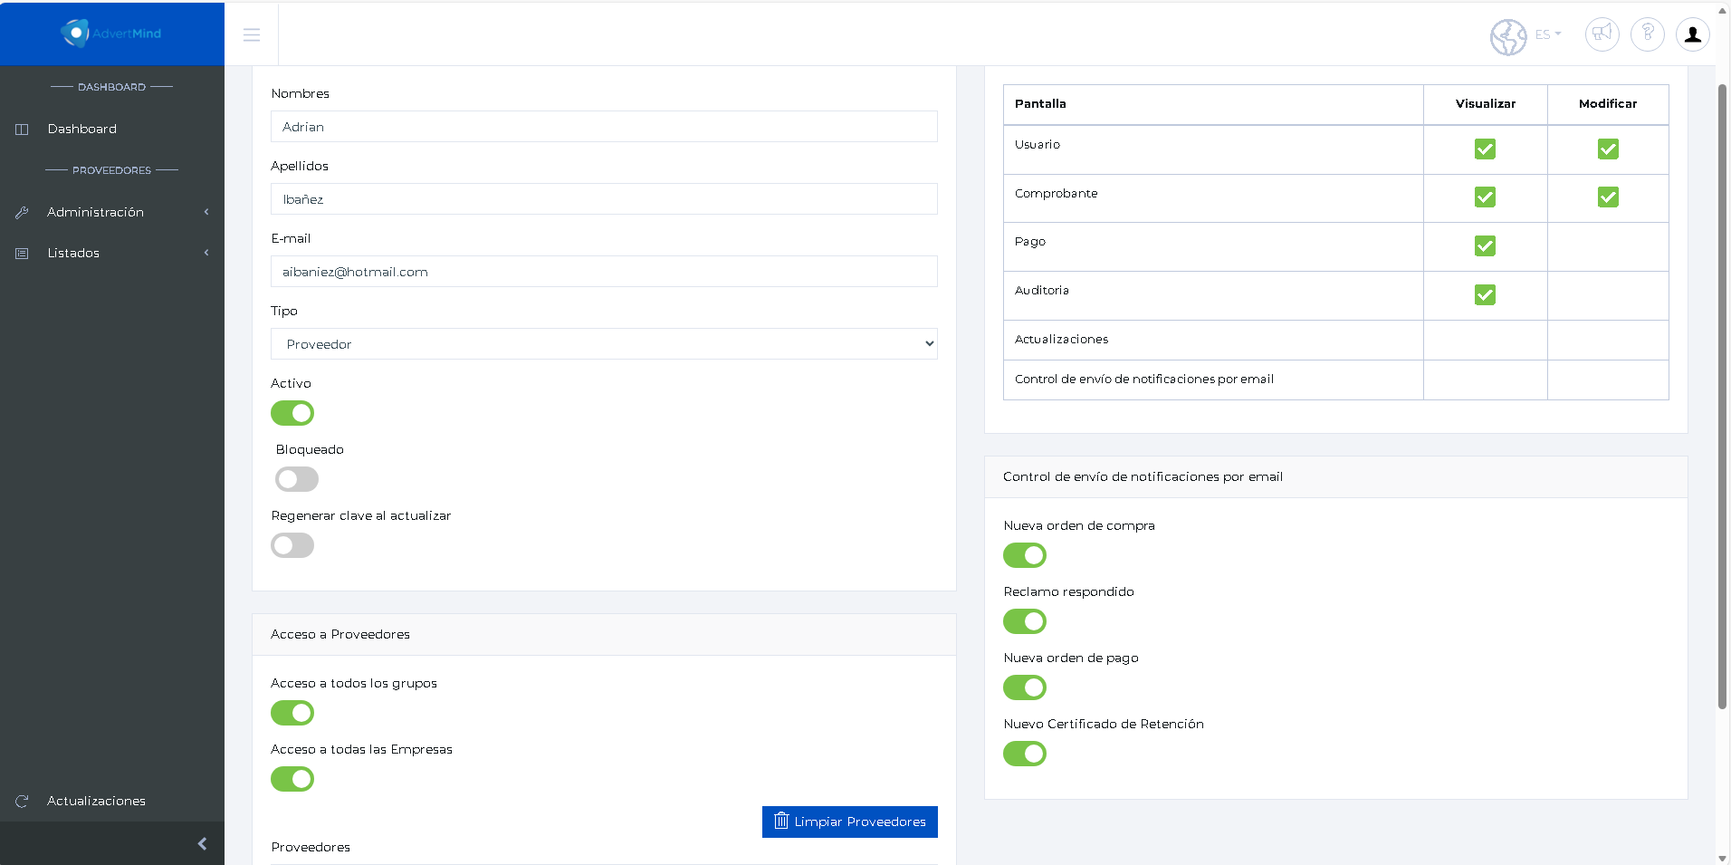Click into the E-mail field
This screenshot has width=1731, height=865.
[604, 272]
